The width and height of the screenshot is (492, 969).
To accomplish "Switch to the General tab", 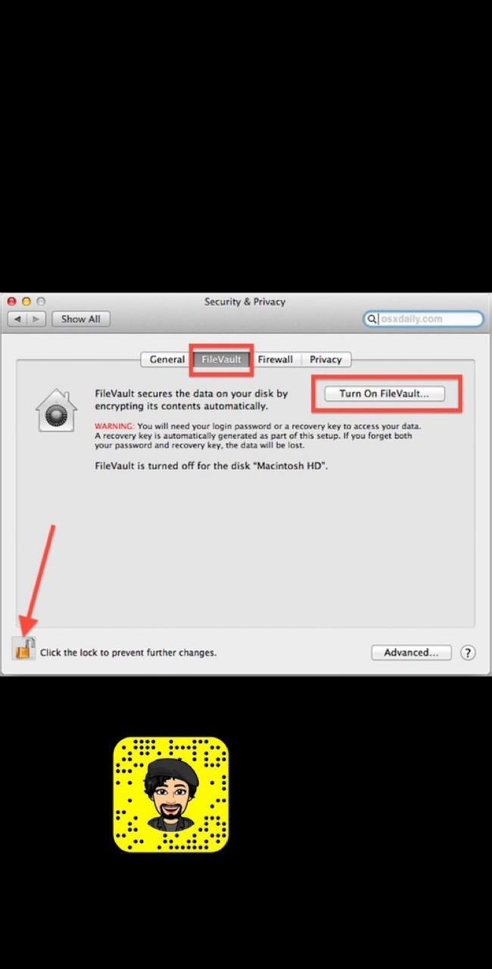I will [x=167, y=360].
